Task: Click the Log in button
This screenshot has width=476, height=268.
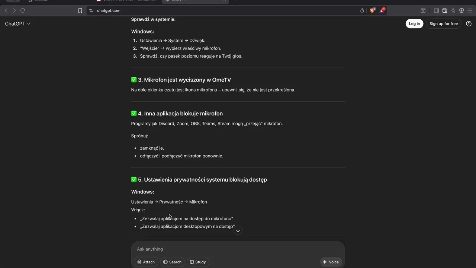Action: point(414,23)
